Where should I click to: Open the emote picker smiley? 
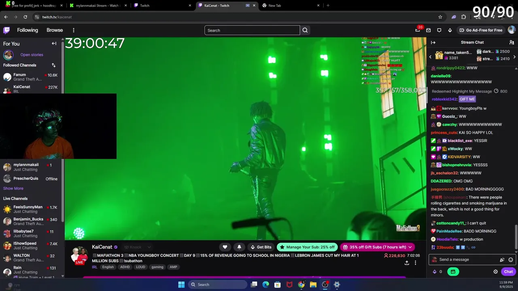511,260
